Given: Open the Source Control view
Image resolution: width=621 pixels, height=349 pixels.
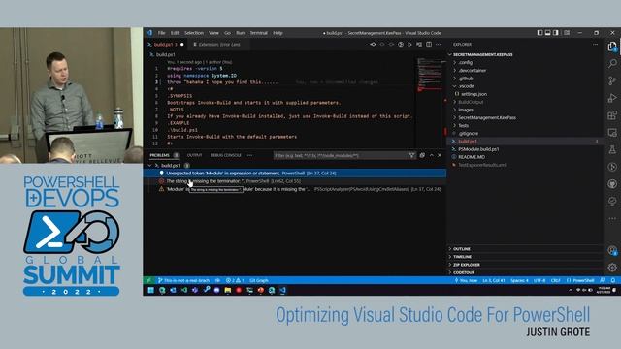Looking at the screenshot, I should click(612, 80).
